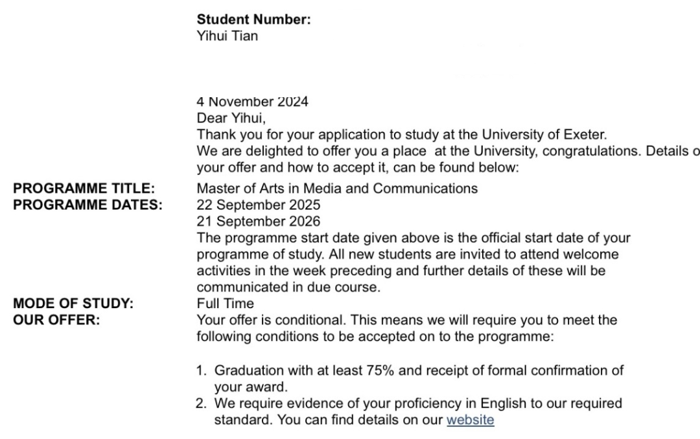Click the Full Time text
Viewport: 700px width, 439px height.
coord(225,303)
